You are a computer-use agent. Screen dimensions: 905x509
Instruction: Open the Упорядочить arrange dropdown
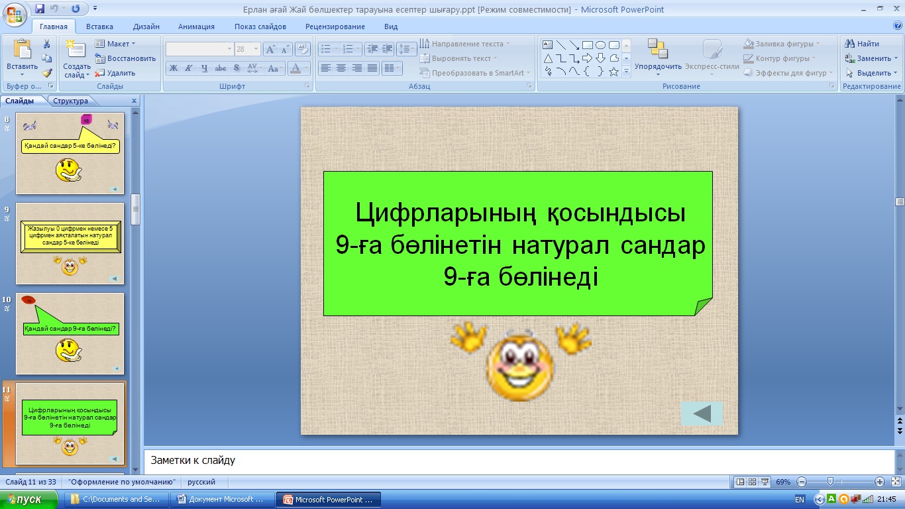[658, 56]
